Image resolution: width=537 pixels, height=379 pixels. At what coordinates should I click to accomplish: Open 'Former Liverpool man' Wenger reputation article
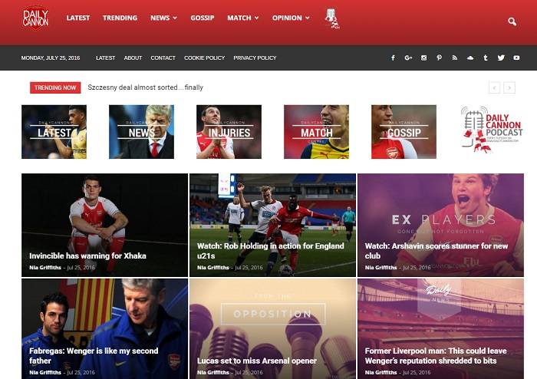pos(436,356)
